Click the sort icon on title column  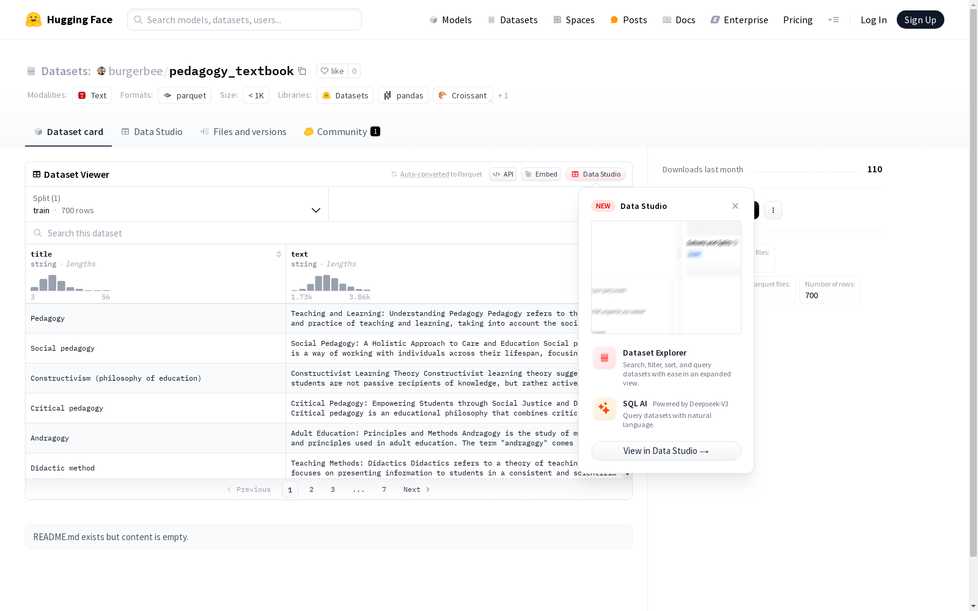pyautogui.click(x=279, y=254)
